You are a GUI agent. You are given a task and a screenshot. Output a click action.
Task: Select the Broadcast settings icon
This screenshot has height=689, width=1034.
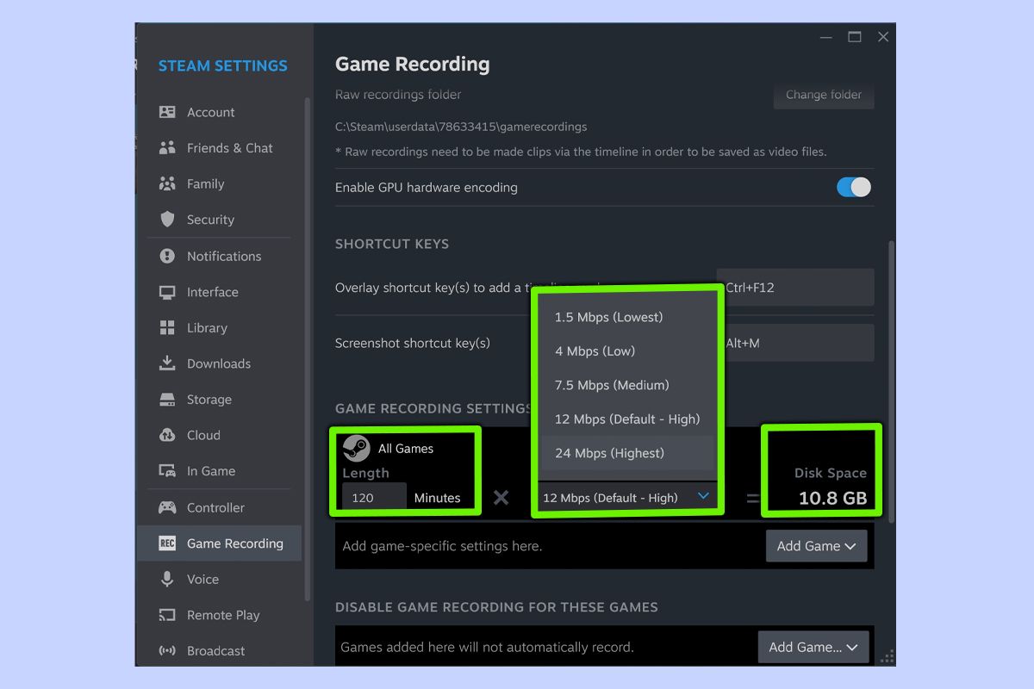(x=167, y=650)
